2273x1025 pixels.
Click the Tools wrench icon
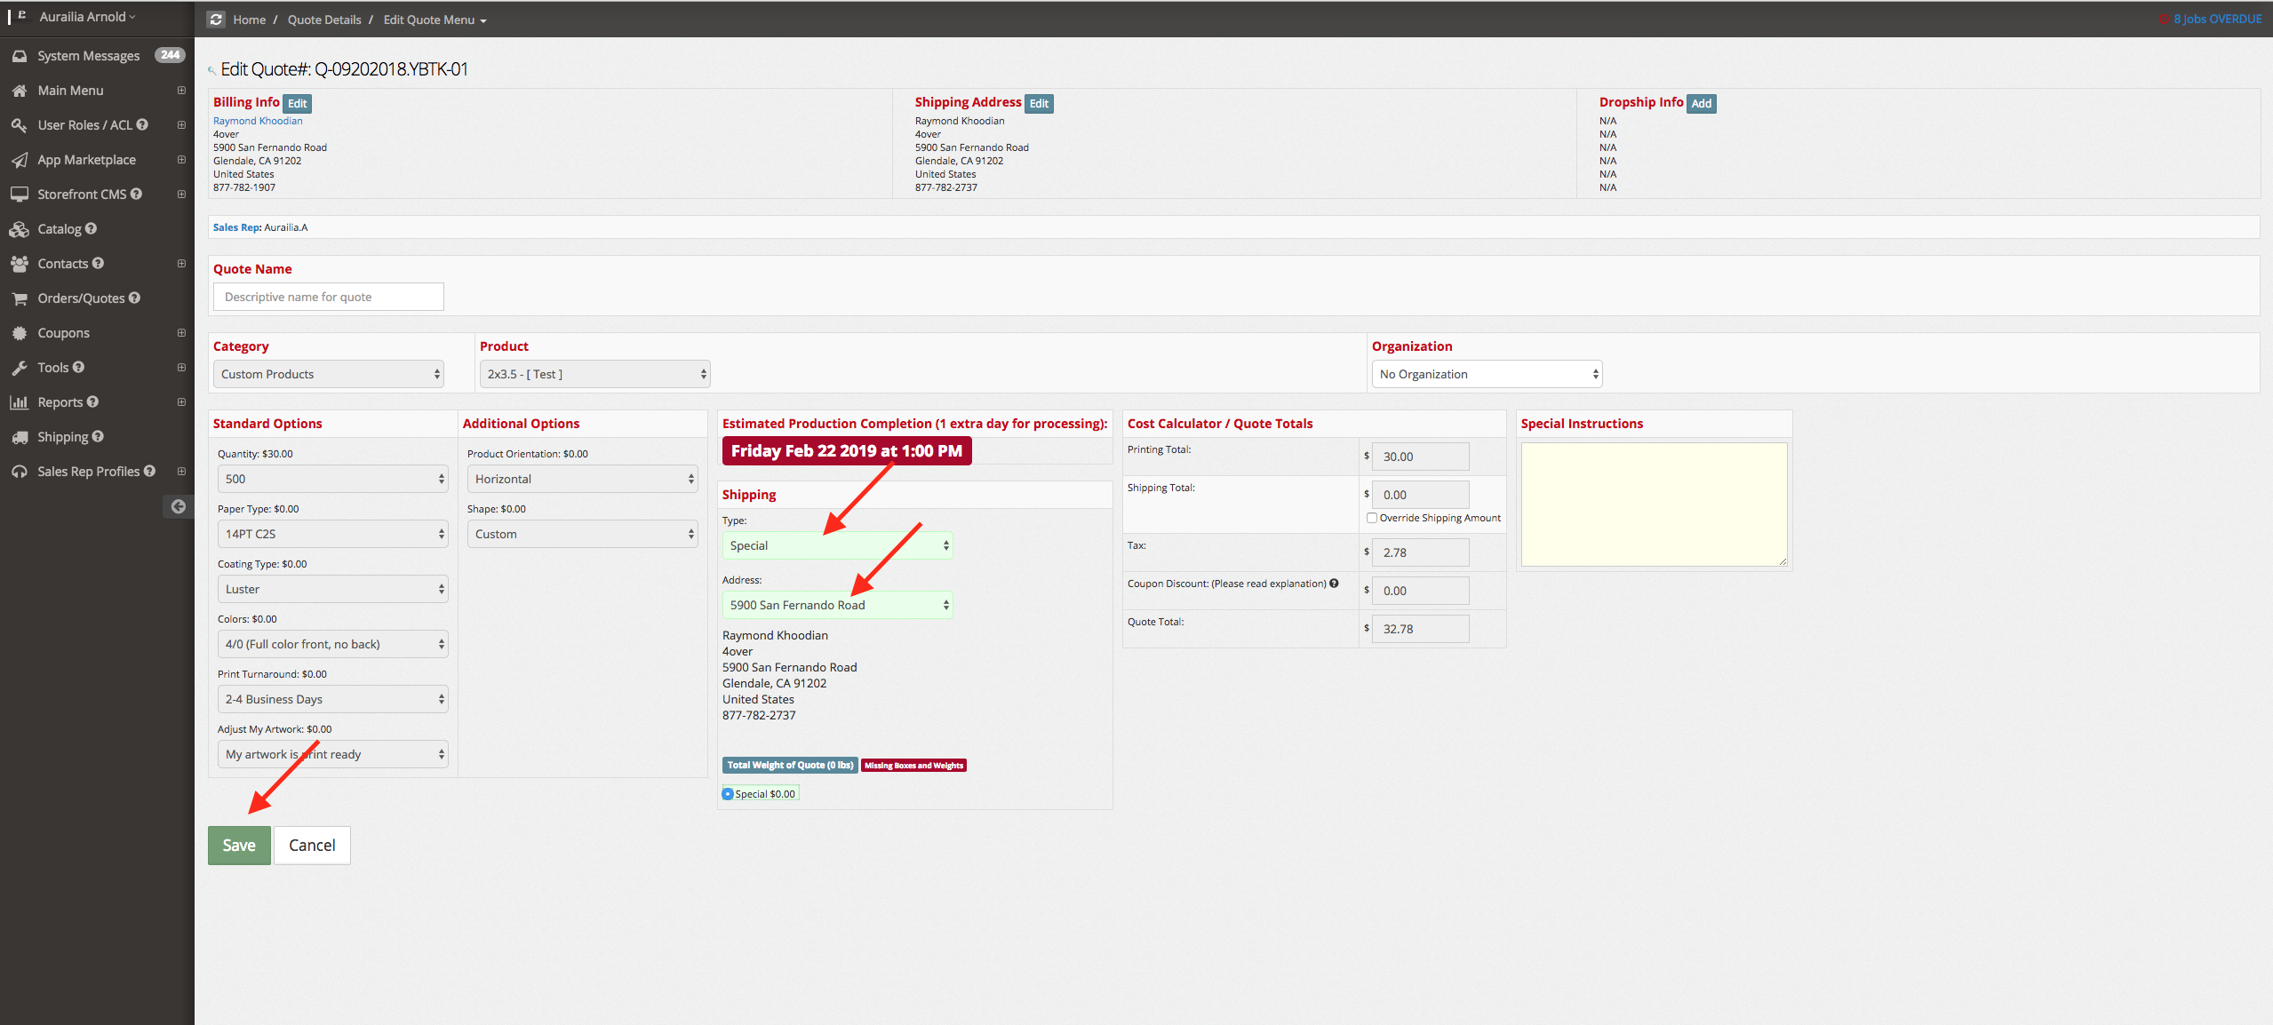point(19,368)
